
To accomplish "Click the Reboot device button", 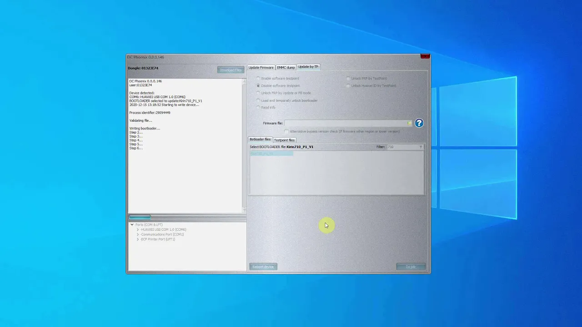I will tap(263, 267).
